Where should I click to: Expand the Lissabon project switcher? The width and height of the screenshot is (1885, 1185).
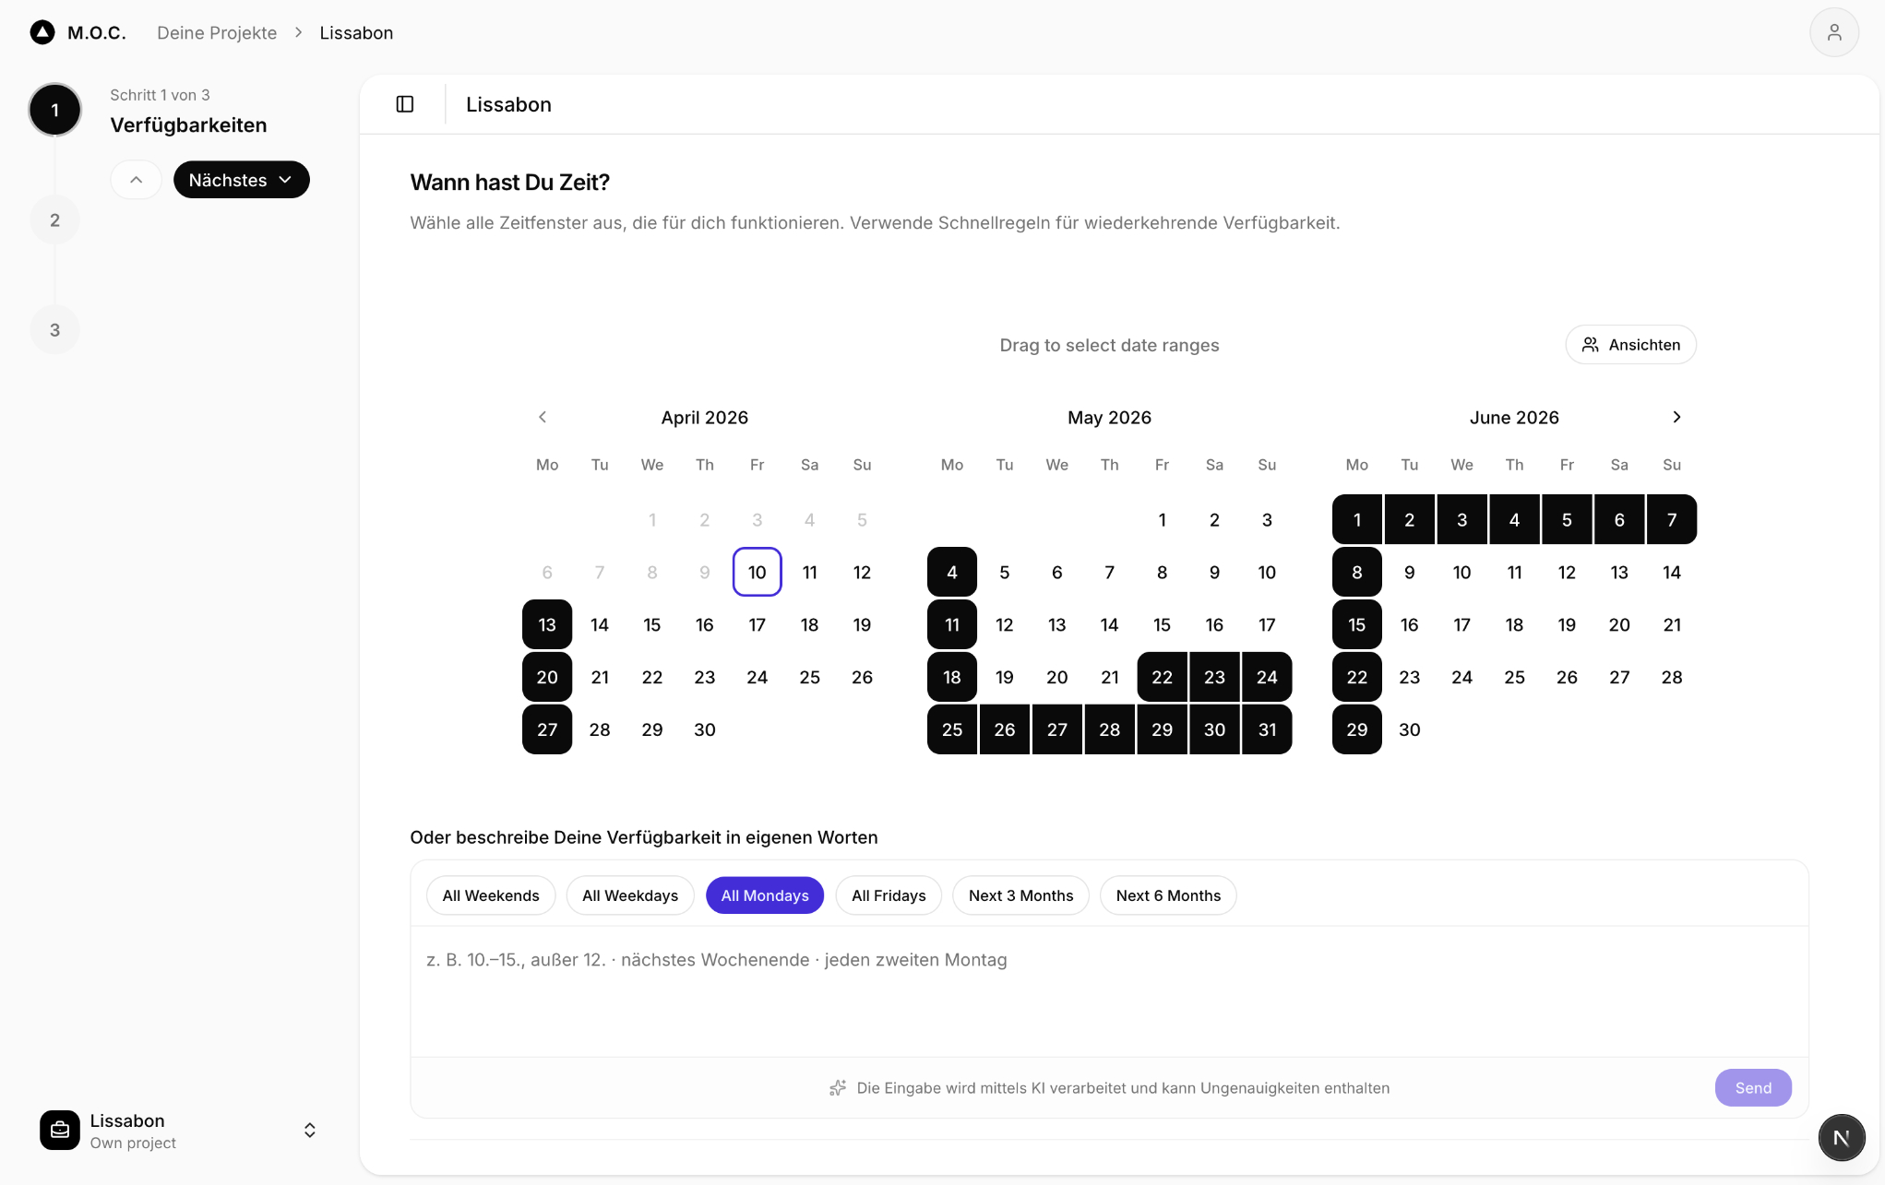tap(310, 1131)
